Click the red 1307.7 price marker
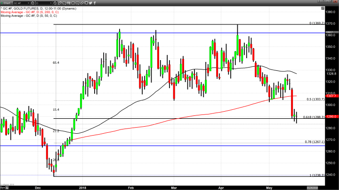The image size is (339, 190). (331, 96)
